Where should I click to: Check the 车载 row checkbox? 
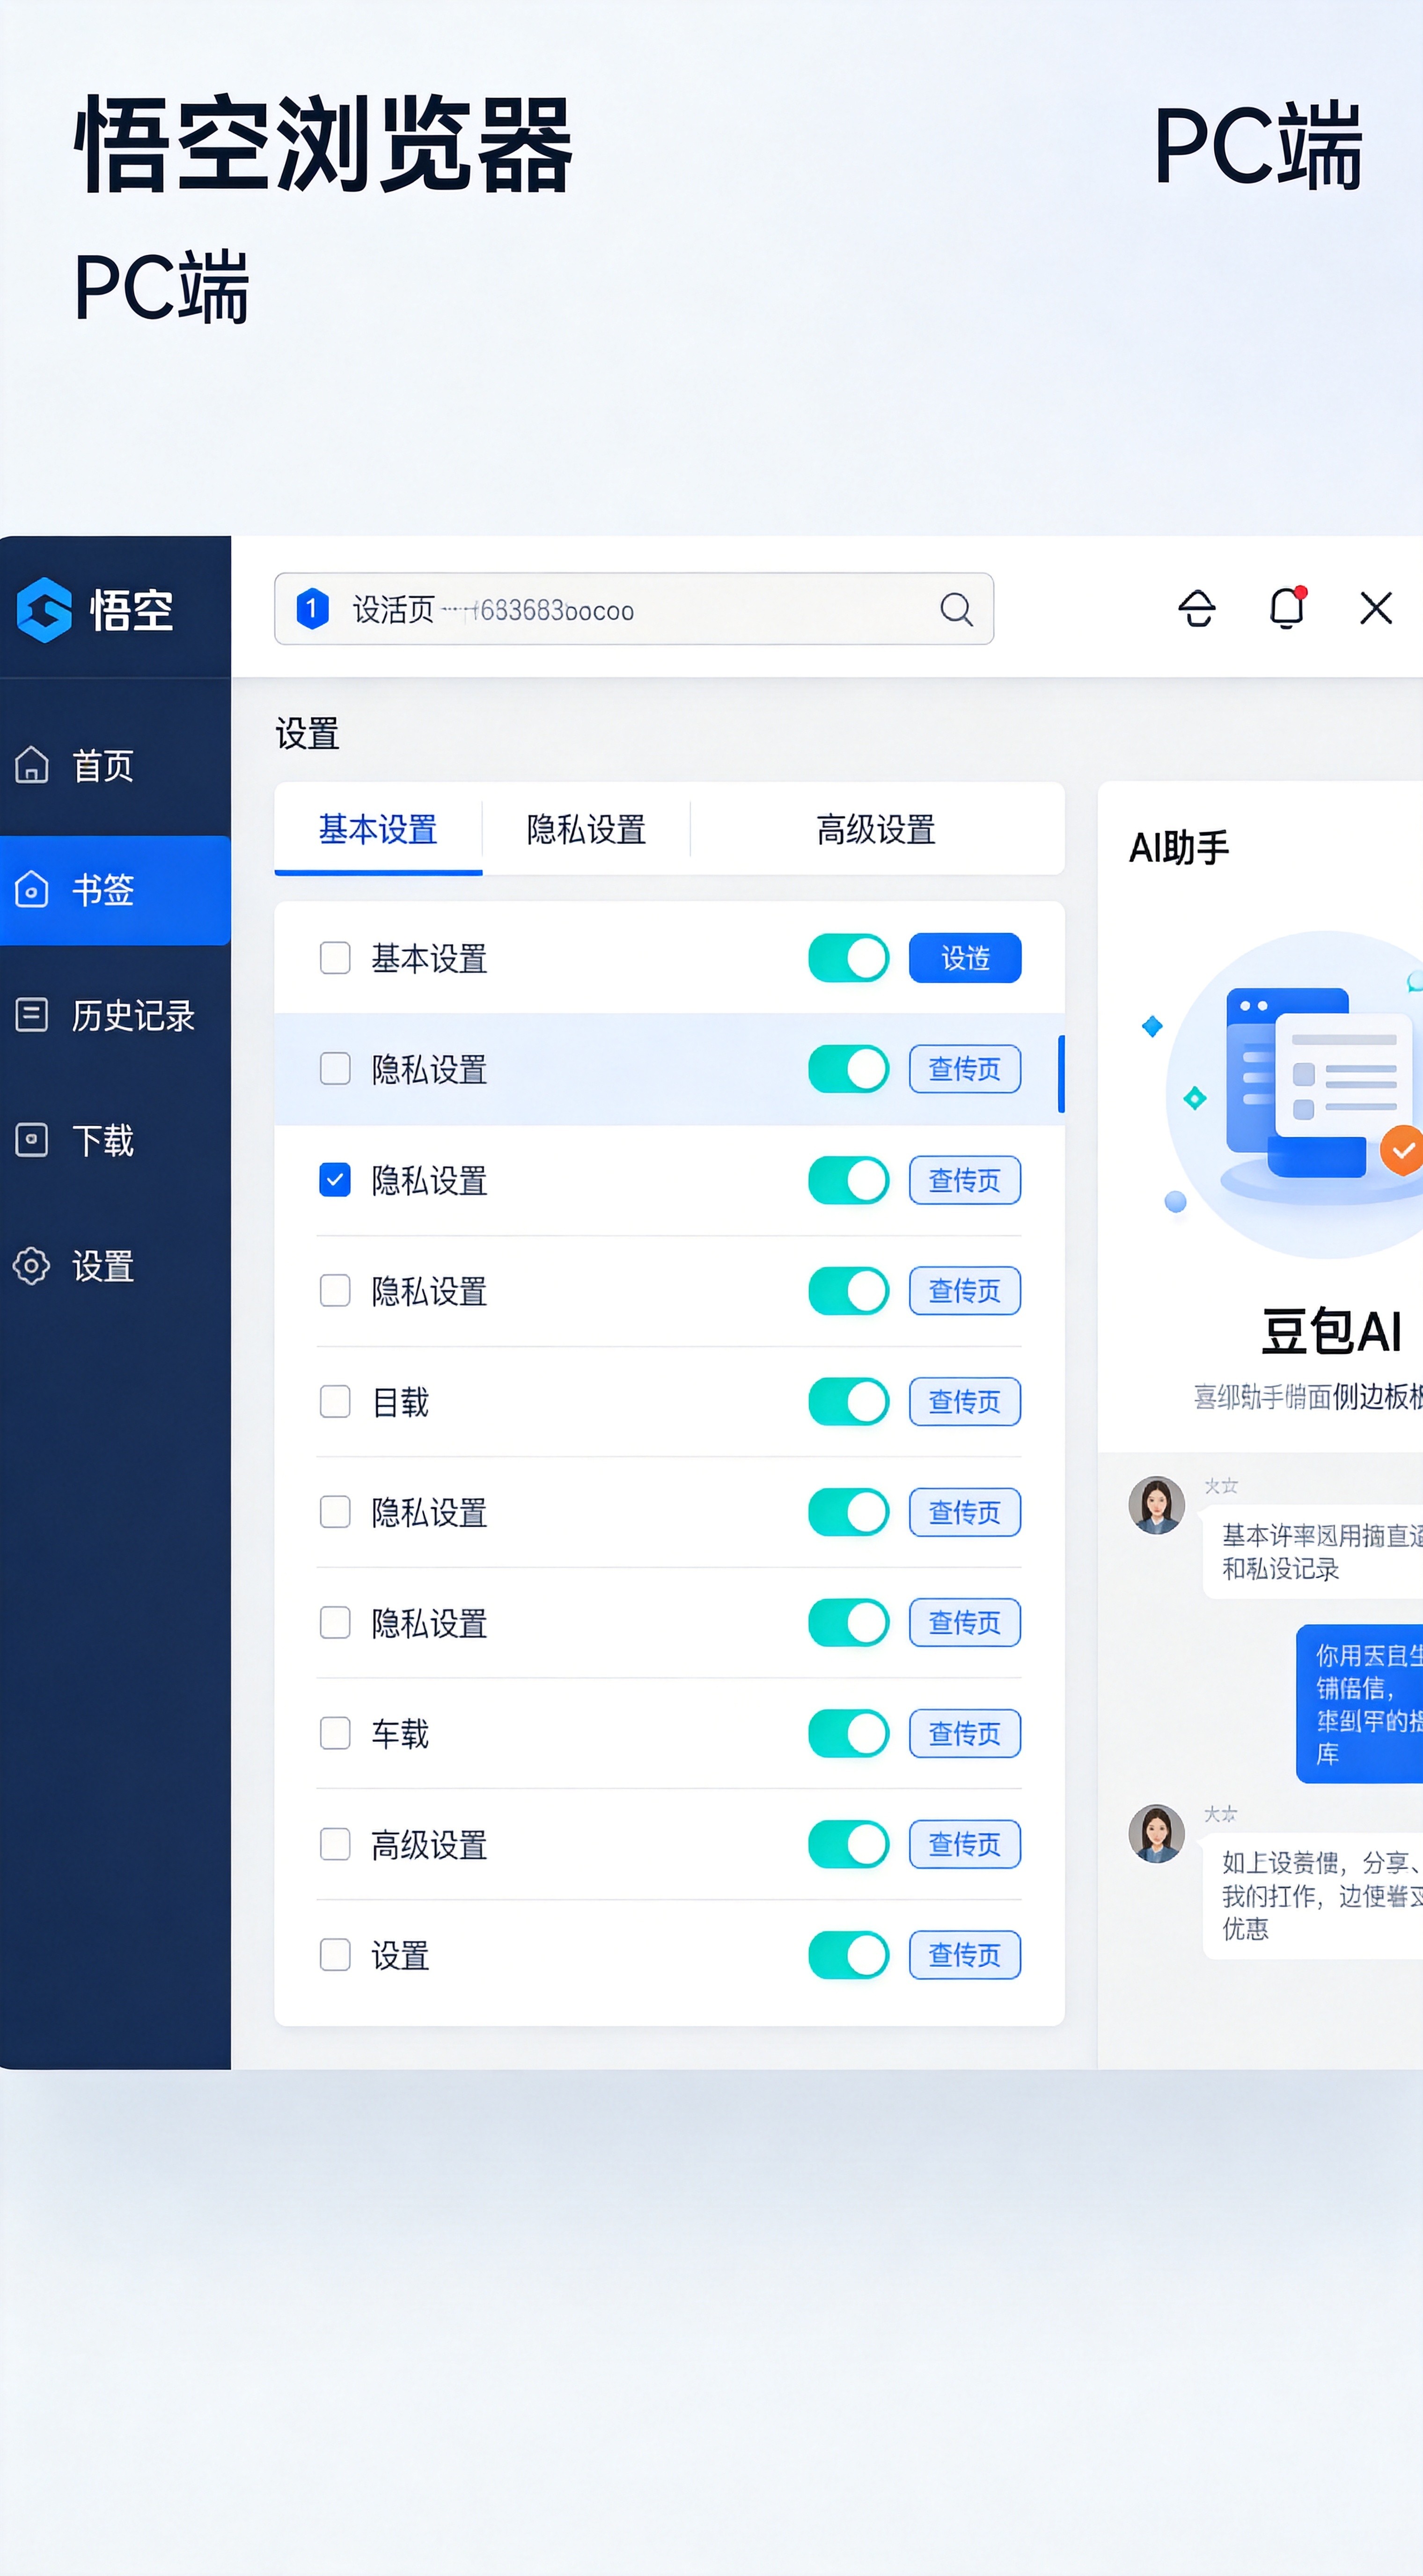tap(335, 1733)
